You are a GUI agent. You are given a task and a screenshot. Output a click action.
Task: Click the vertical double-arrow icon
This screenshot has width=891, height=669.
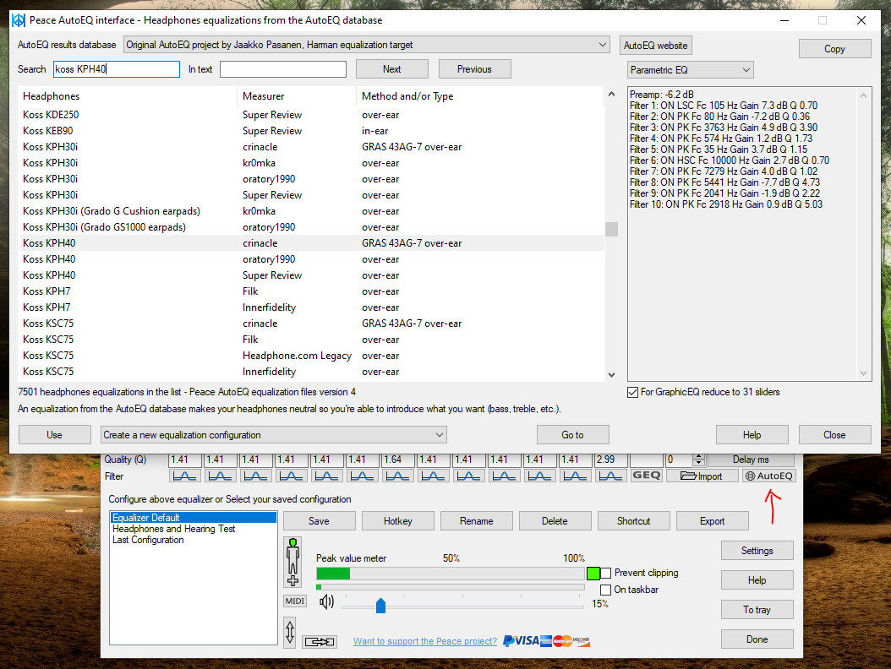pos(290,632)
